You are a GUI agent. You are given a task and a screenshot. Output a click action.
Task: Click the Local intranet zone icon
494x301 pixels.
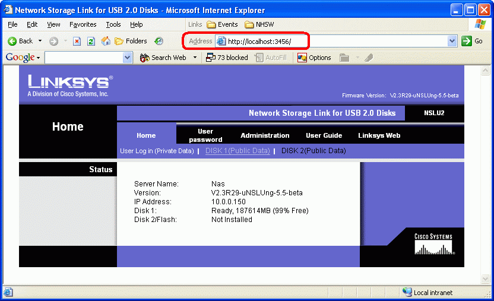point(407,292)
